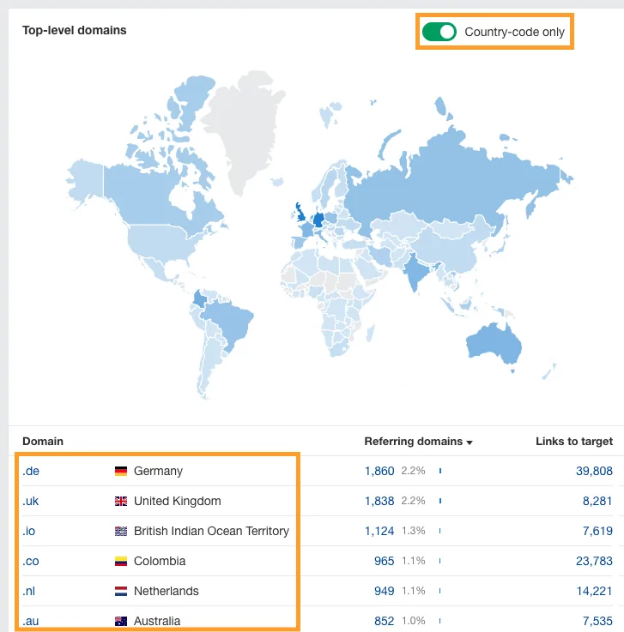Select Colombia on the world map
Screen dimensions: 624x632
pos(201,299)
